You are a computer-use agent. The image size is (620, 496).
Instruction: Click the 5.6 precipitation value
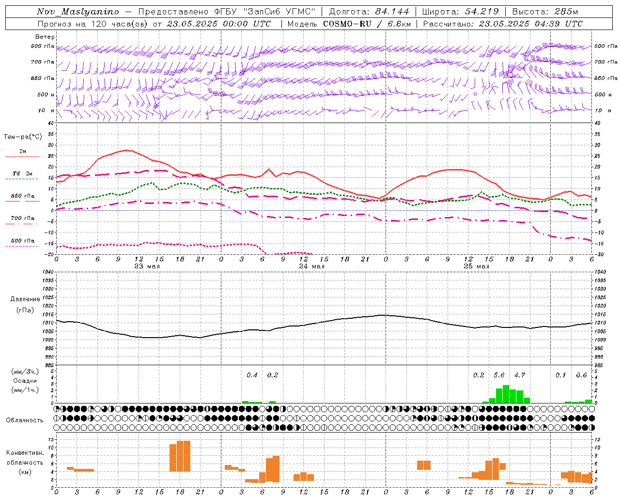pos(499,375)
